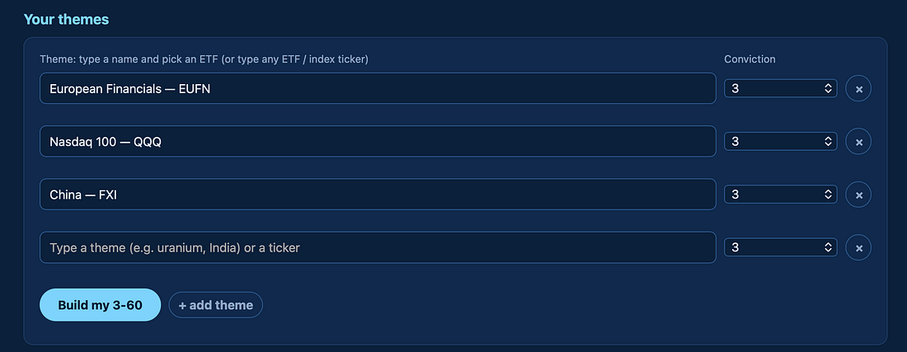Open the conviction dropdown of the blank theme row
This screenshot has width=907, height=352.
point(780,247)
